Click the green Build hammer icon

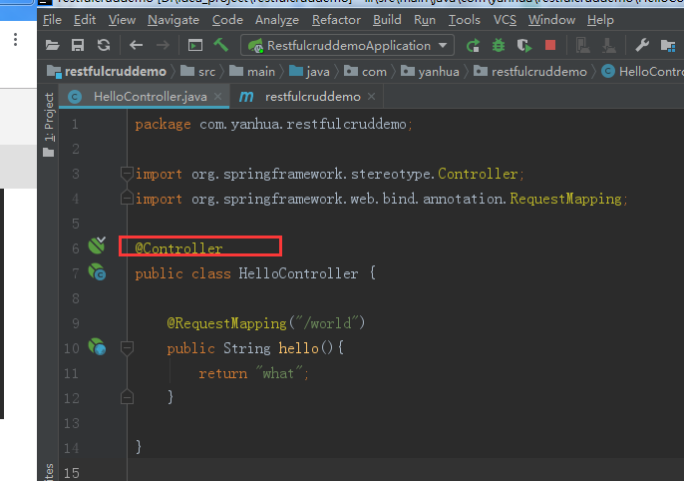tap(220, 45)
